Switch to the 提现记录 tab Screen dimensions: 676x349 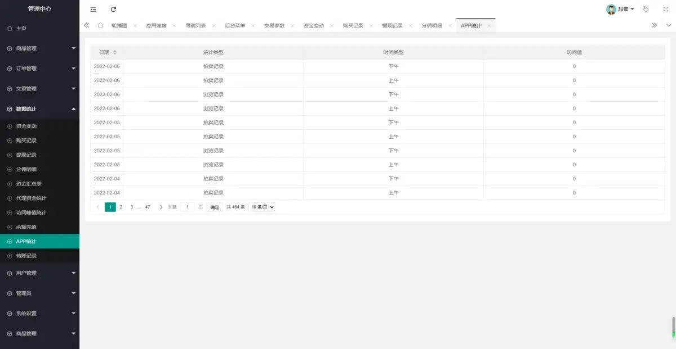393,26
